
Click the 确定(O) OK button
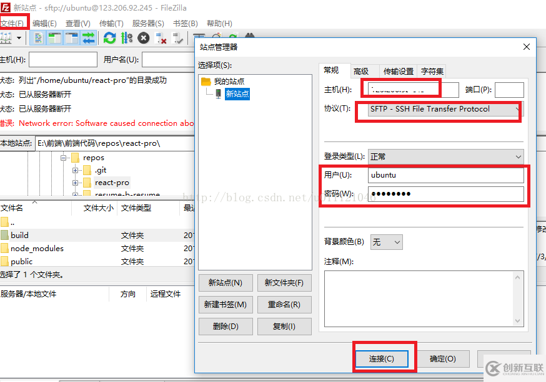point(442,359)
